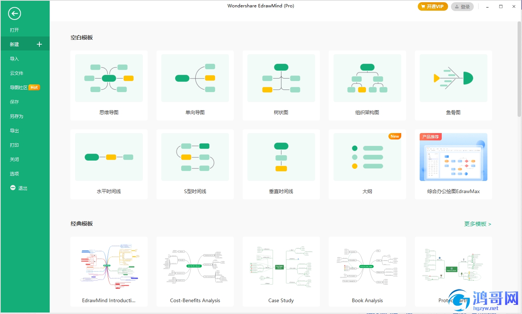The image size is (522, 314).
Task: Click the 水平时间线 label text
Action: (x=109, y=191)
